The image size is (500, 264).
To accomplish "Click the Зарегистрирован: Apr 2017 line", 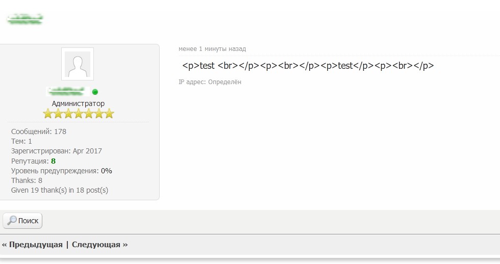I will coord(57,151).
